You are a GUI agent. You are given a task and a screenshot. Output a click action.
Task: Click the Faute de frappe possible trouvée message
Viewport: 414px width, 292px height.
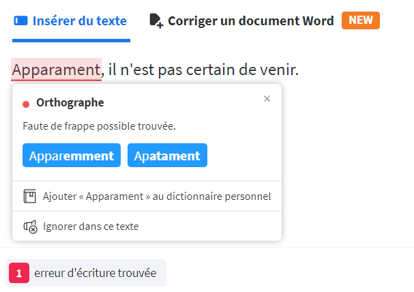click(100, 126)
